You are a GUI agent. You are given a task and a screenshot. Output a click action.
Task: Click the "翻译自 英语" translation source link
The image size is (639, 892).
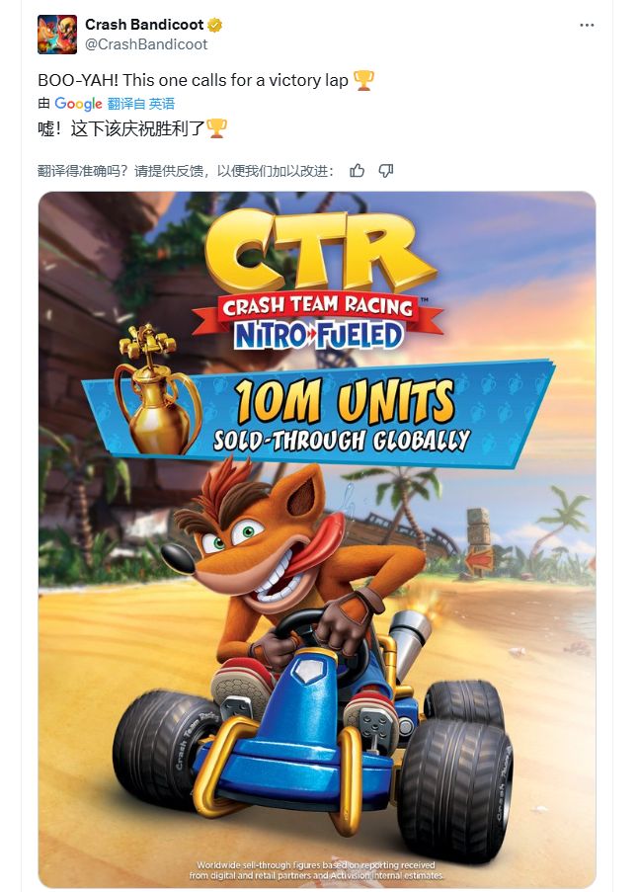(x=141, y=104)
